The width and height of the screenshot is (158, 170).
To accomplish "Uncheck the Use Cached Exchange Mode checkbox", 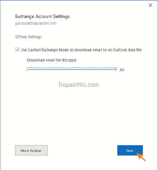I will (x=17, y=50).
